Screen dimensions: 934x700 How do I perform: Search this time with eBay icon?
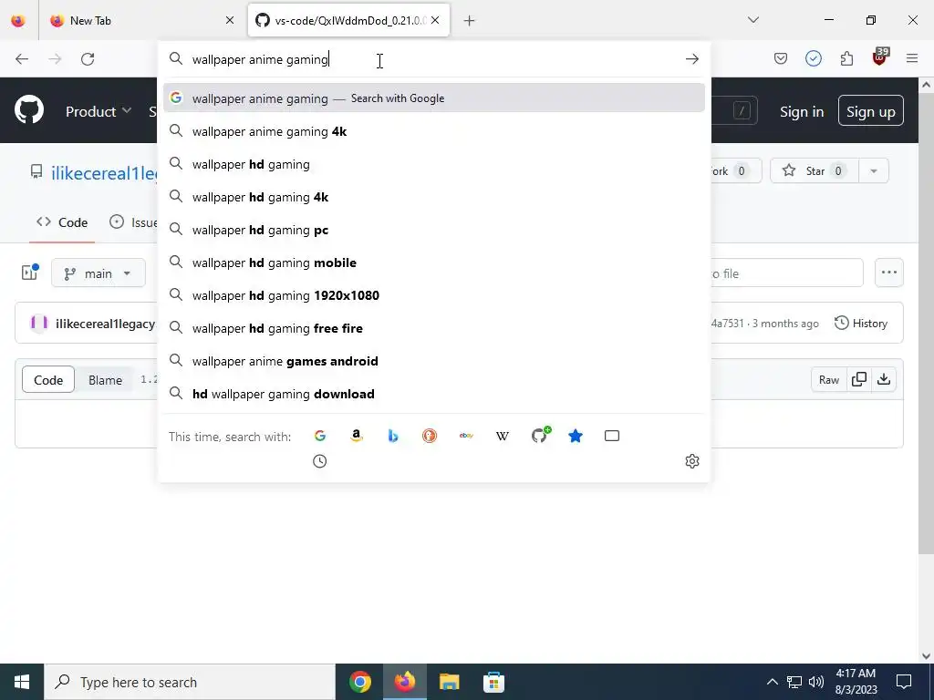coord(466,436)
